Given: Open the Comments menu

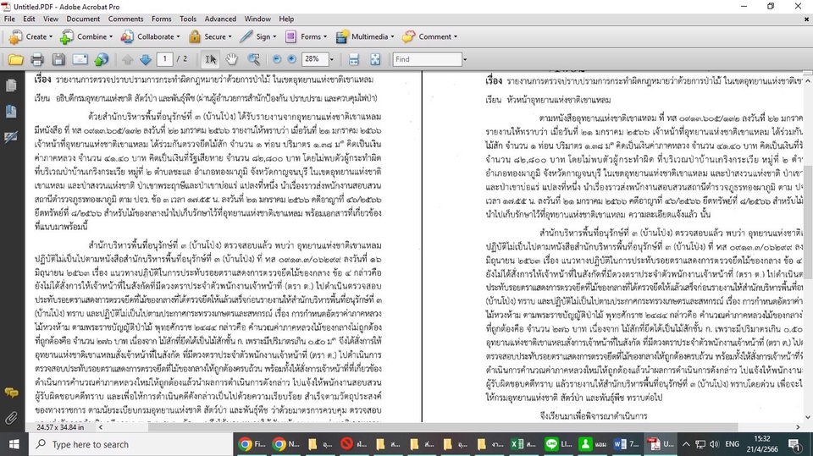Looking at the screenshot, I should click(x=125, y=19).
